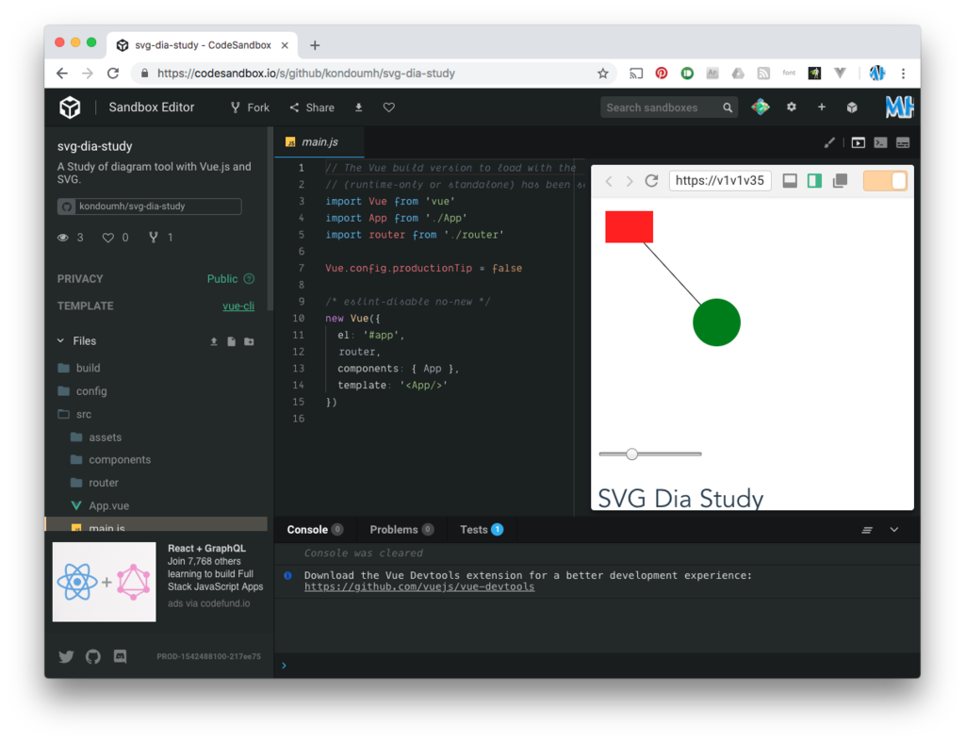This screenshot has width=965, height=742.
Task: Upload files icon in Files header
Action: coord(214,341)
